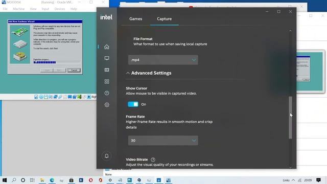
Task: Show hidden tray icons chevron
Action: 293,180
